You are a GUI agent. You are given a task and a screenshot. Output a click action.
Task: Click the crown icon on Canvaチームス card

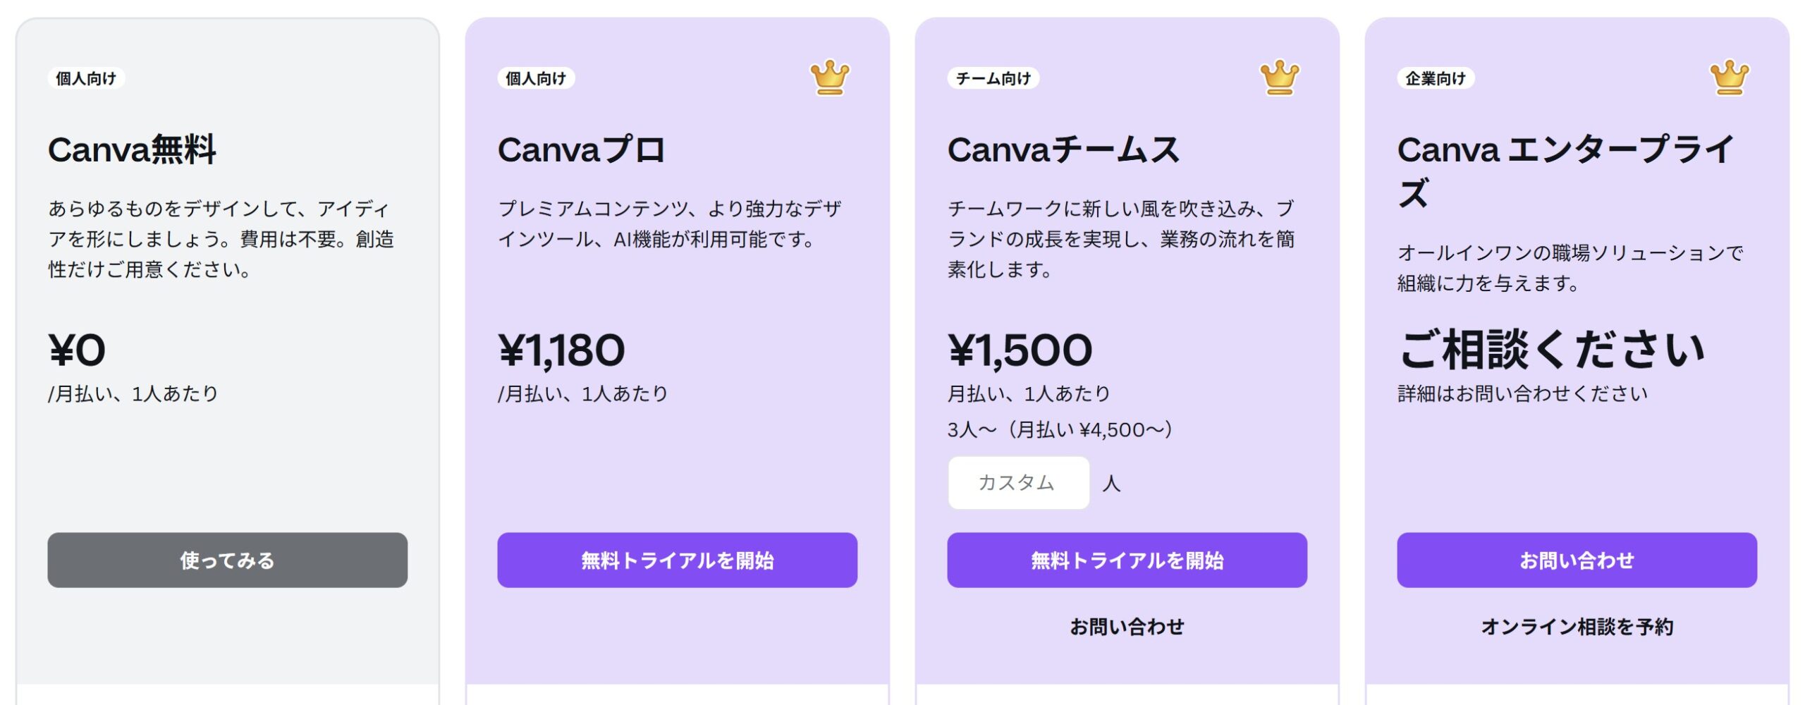(x=1279, y=78)
